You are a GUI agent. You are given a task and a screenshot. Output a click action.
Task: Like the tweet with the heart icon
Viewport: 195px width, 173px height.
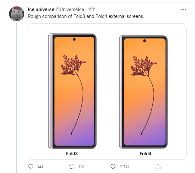tap(113, 167)
